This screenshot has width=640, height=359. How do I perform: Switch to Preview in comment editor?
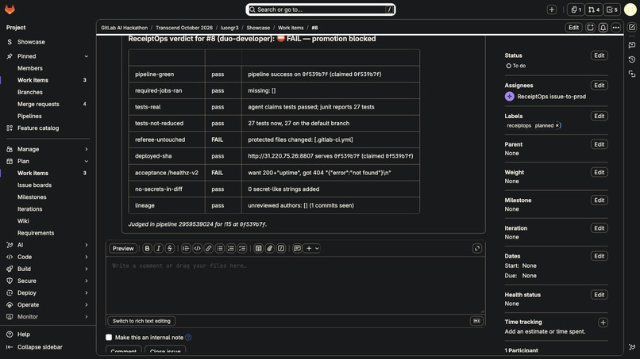[123, 248]
